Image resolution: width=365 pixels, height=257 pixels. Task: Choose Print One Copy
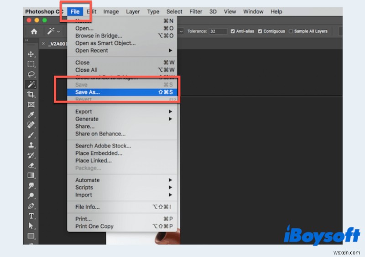122,226
